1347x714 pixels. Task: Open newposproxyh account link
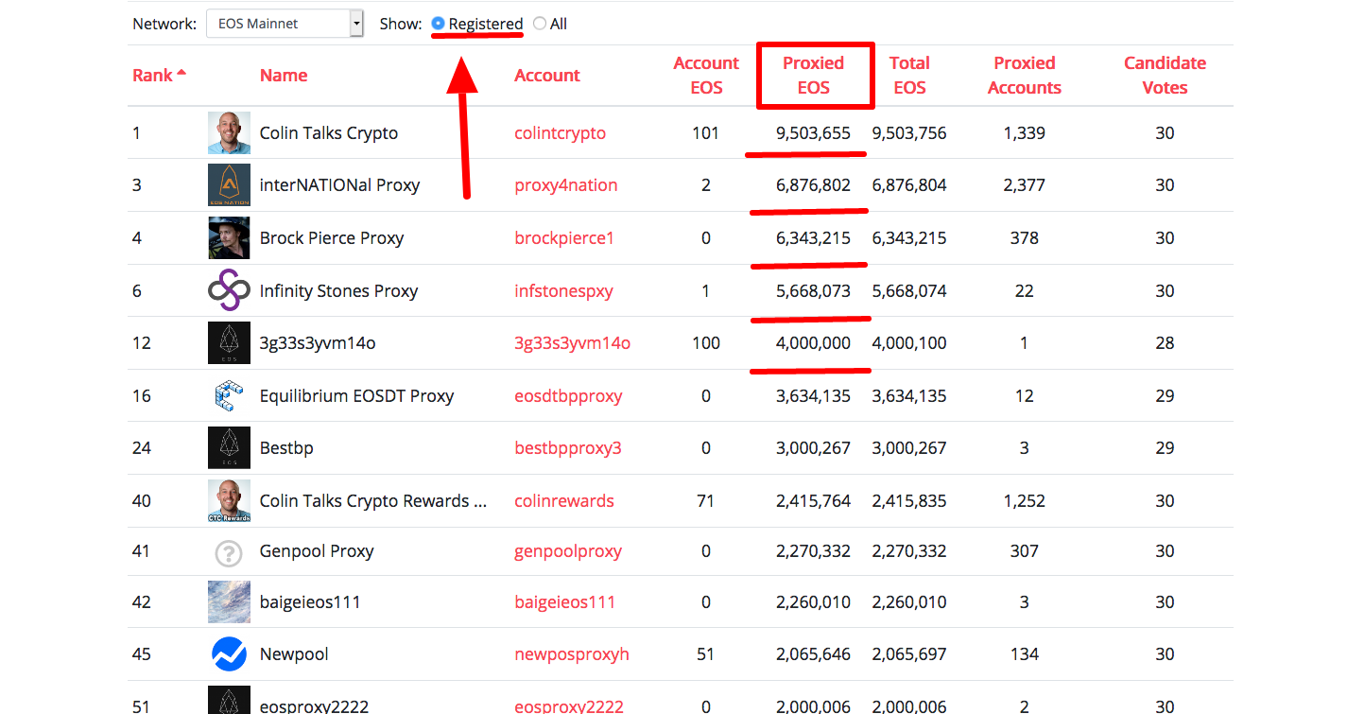pos(572,654)
